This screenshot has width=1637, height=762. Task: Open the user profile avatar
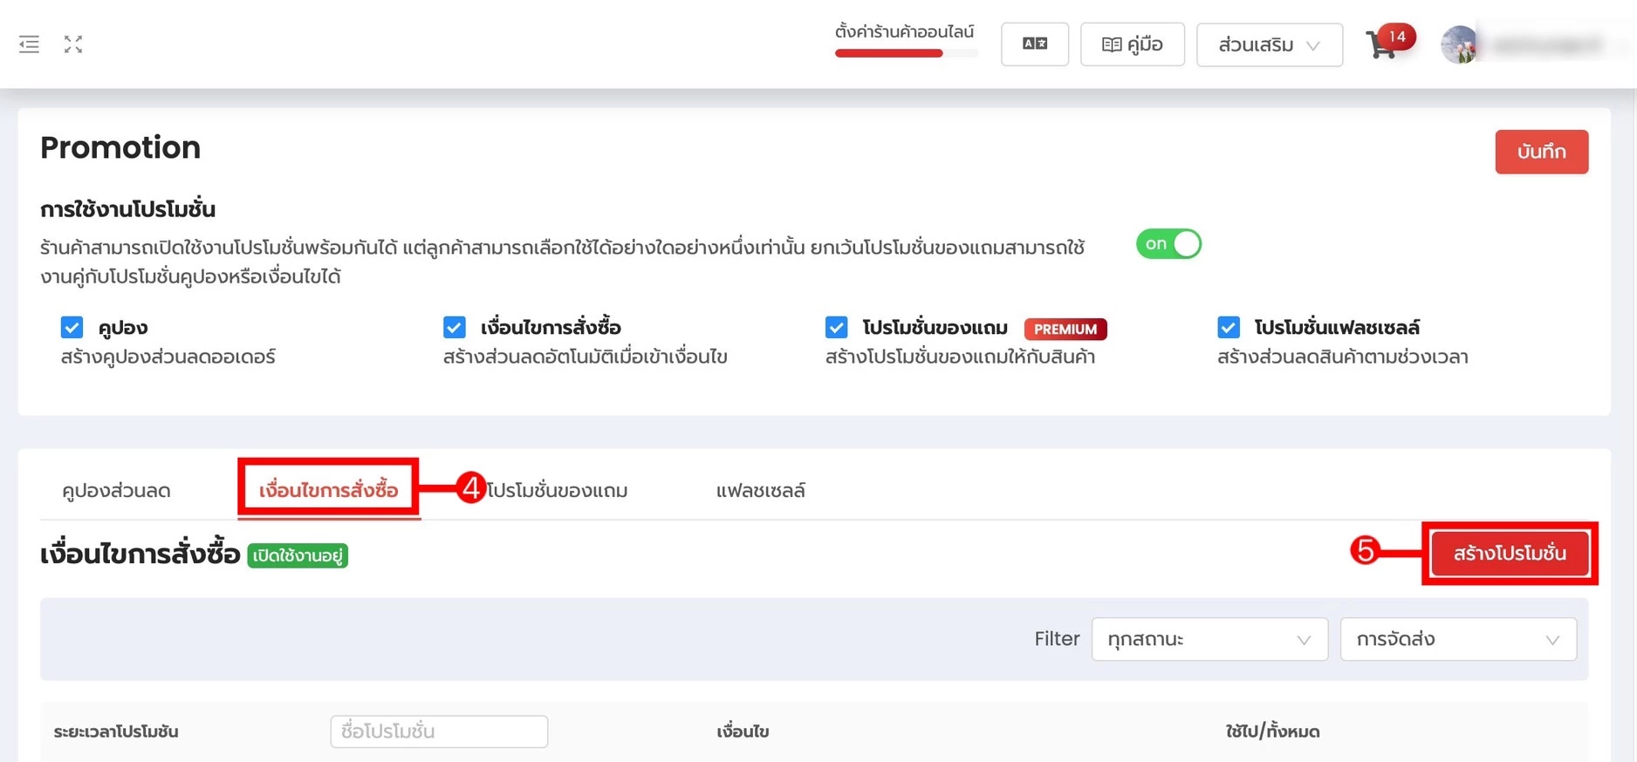[x=1459, y=44]
